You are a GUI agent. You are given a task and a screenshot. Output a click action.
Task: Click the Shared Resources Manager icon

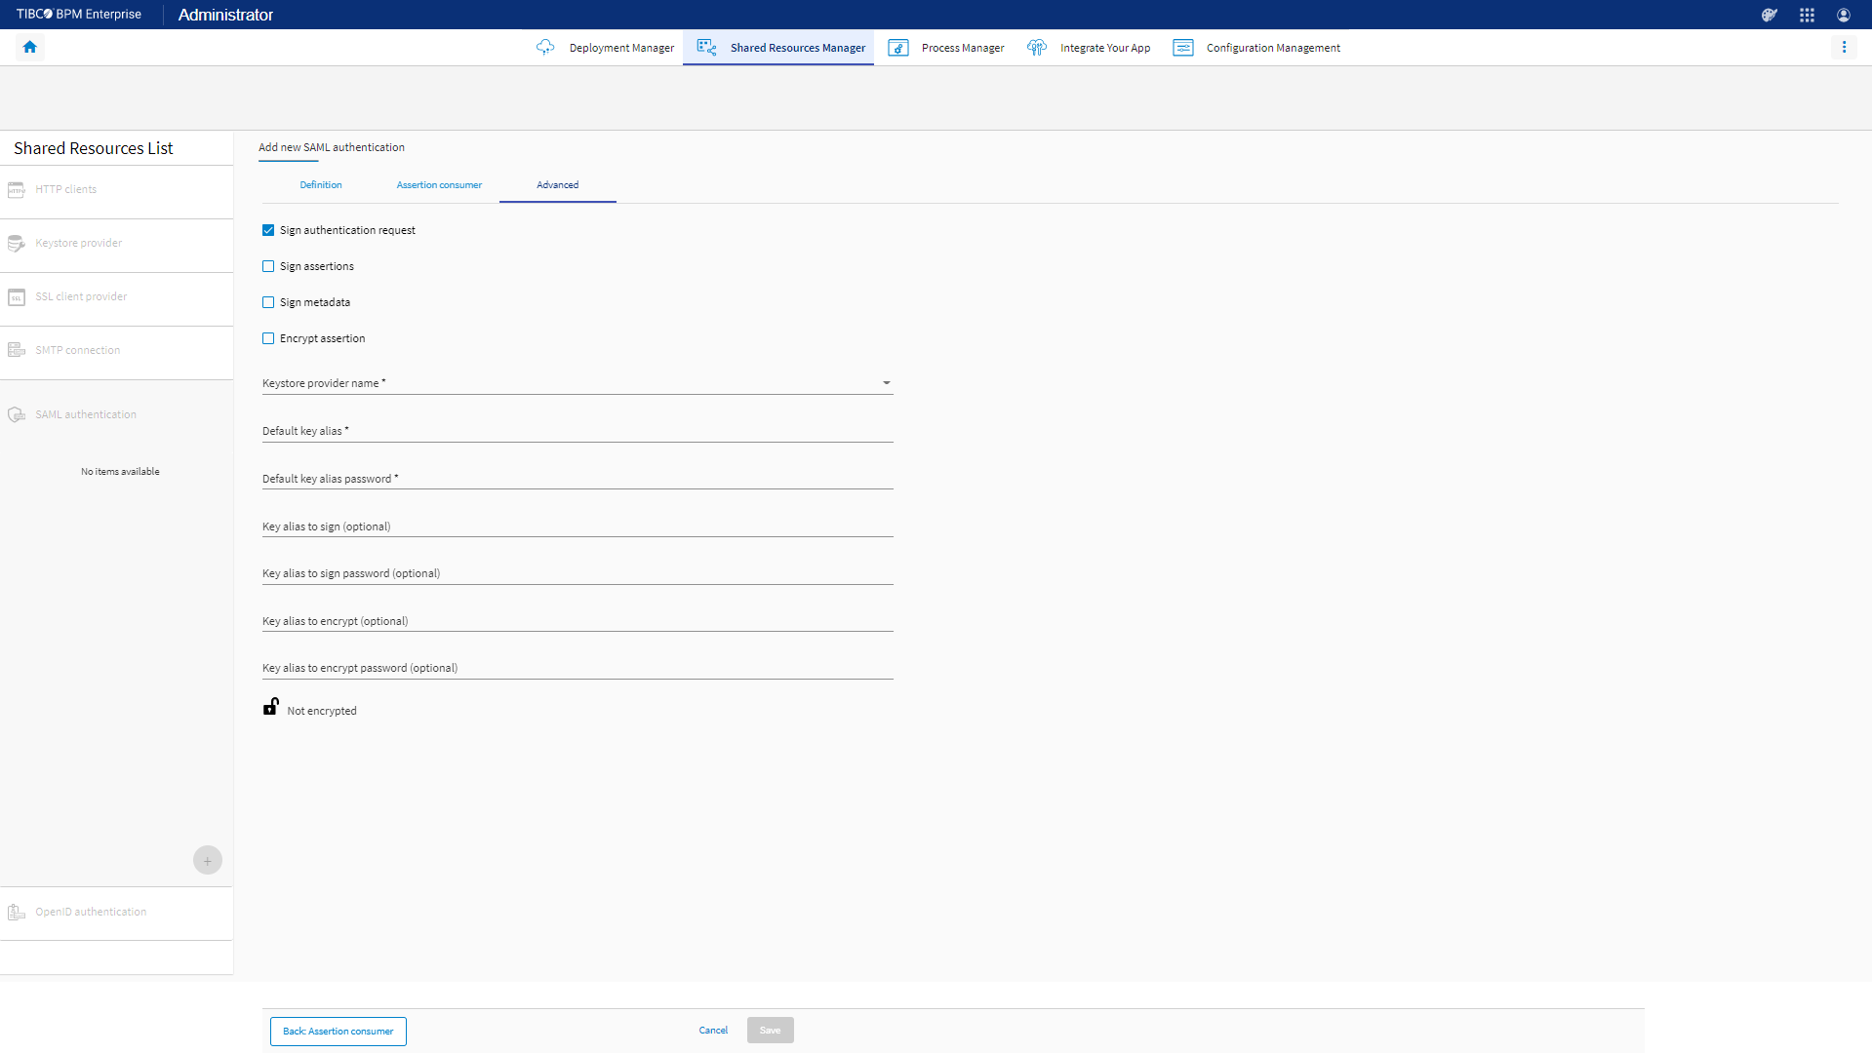coord(707,47)
